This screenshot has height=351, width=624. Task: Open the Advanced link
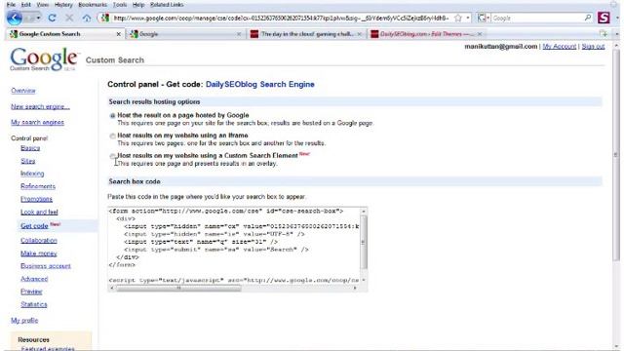tap(34, 279)
